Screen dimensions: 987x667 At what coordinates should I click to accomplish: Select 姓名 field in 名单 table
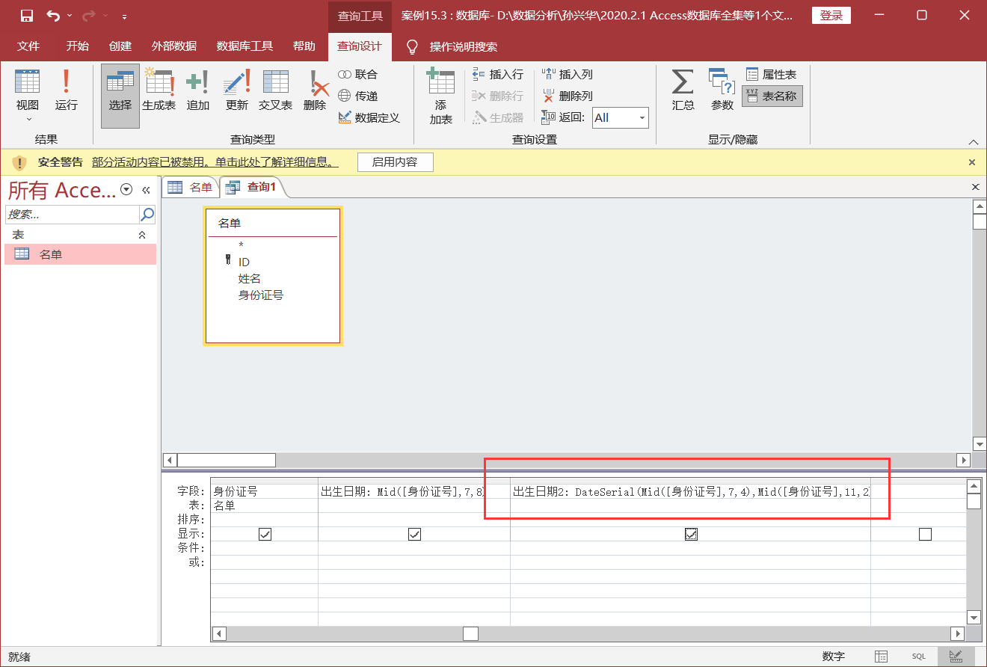(x=249, y=278)
